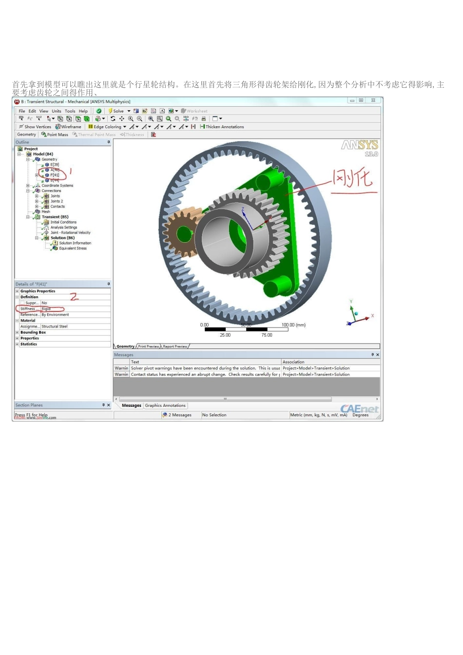
Task: Select the E[39] body in outline
Action: tap(55, 165)
